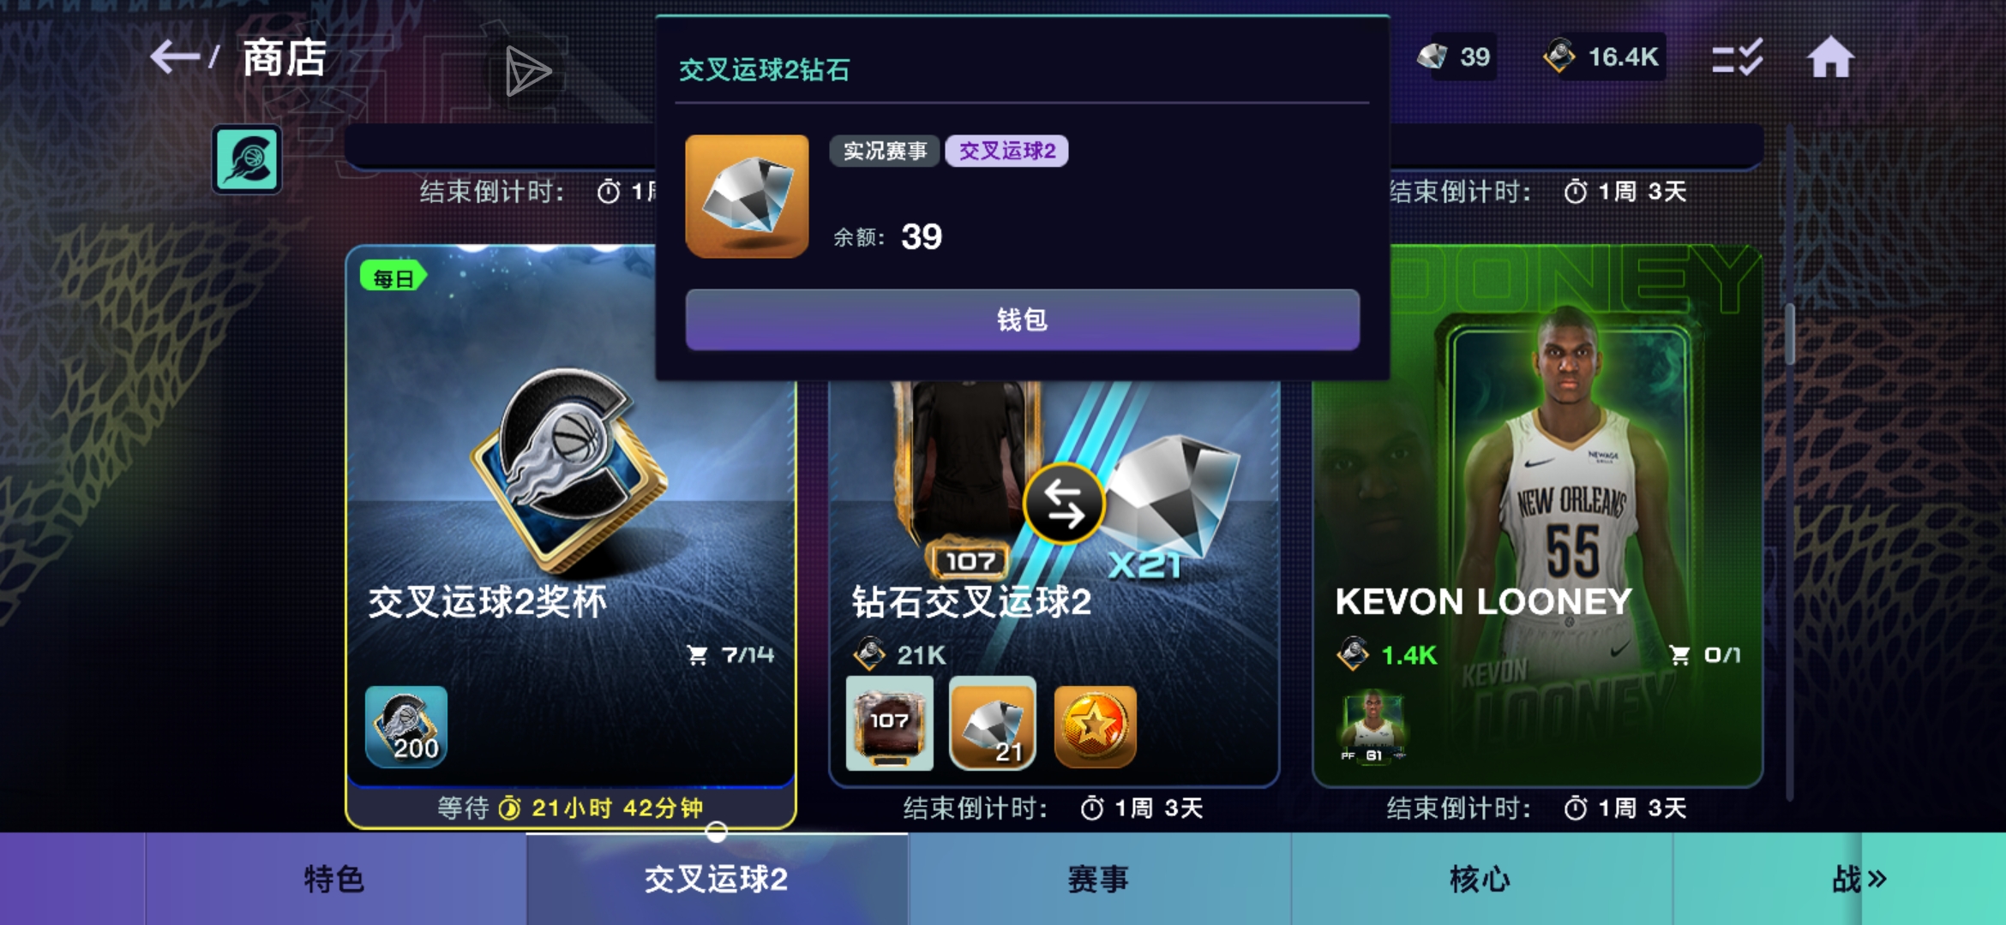Viewport: 2006px width, 925px height.
Task: Open the checklist tasks icon
Action: pyautogui.click(x=1737, y=57)
